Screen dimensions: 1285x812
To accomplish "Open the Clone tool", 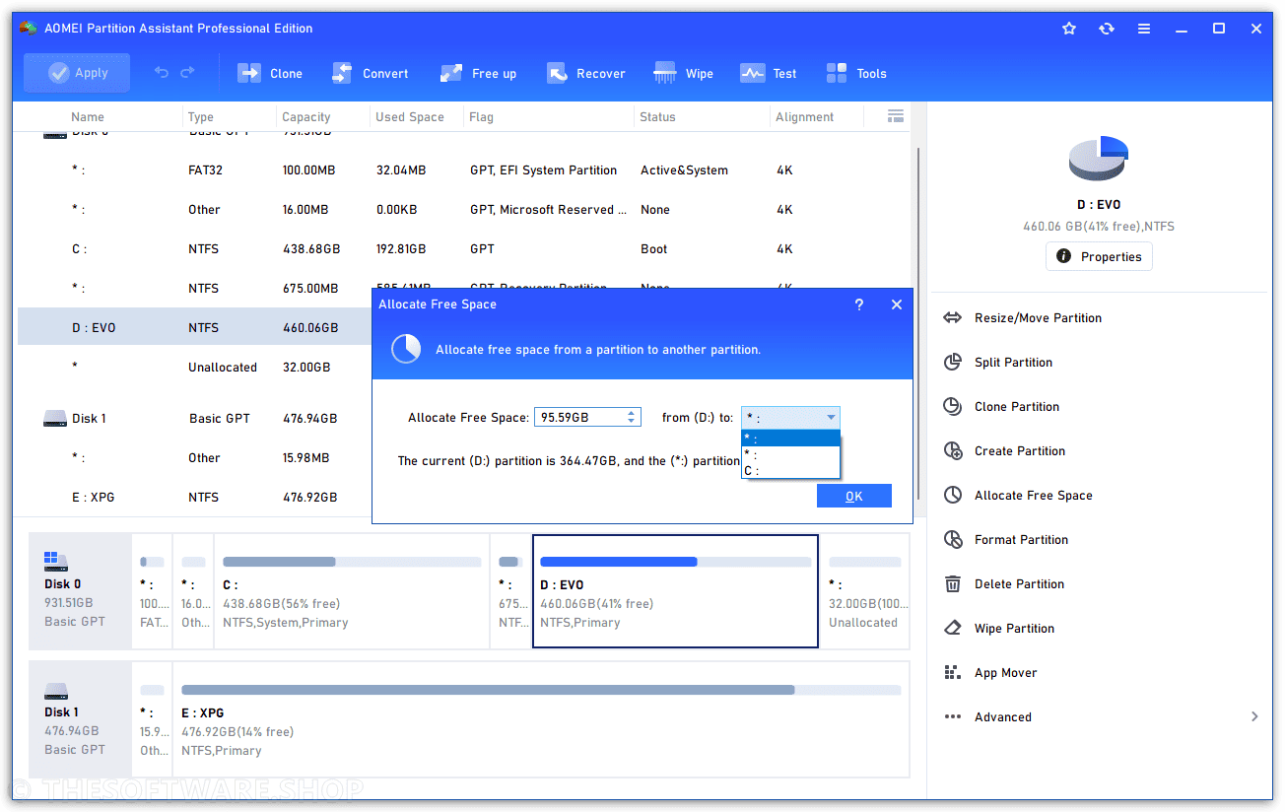I will 269,73.
